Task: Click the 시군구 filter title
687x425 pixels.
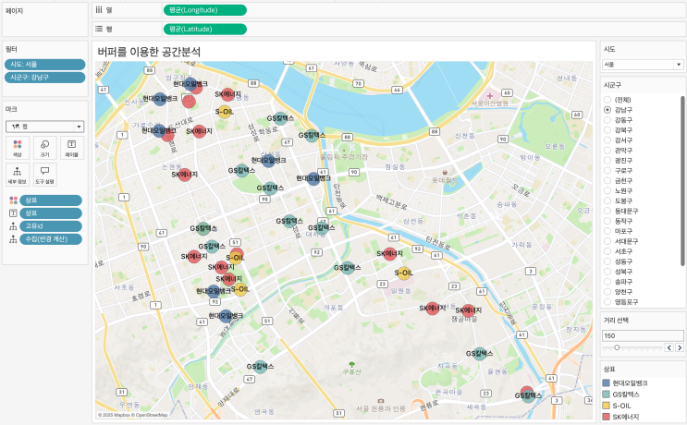Action: click(612, 85)
